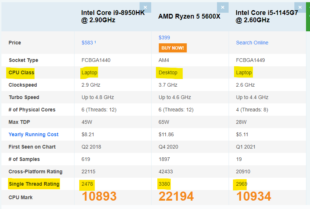Click the CPU Mark score 22194
The height and width of the screenshot is (209, 310).
(x=176, y=197)
